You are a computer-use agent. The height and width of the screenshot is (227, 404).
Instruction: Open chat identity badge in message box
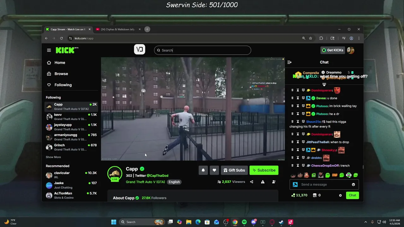click(x=295, y=184)
